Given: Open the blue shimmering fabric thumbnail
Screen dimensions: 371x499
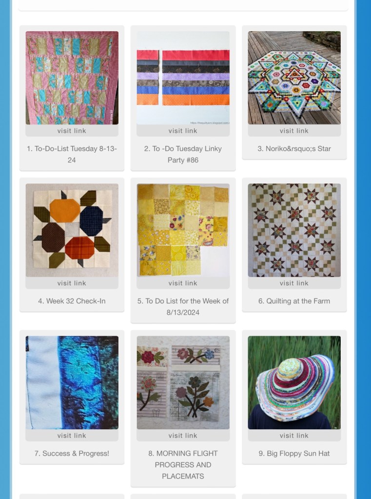Looking at the screenshot, I should click(72, 382).
